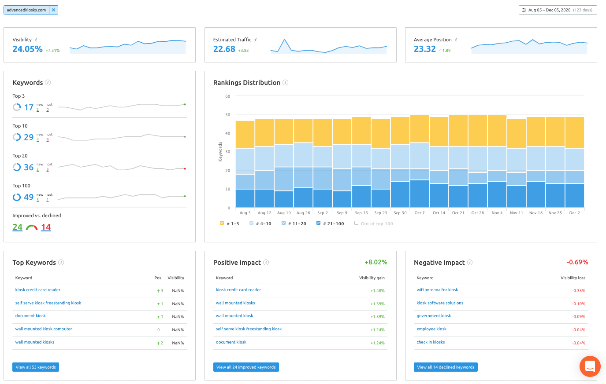Screen dimensions: 606x384
Task: Click View all 24 improved keywords
Action: (246, 367)
